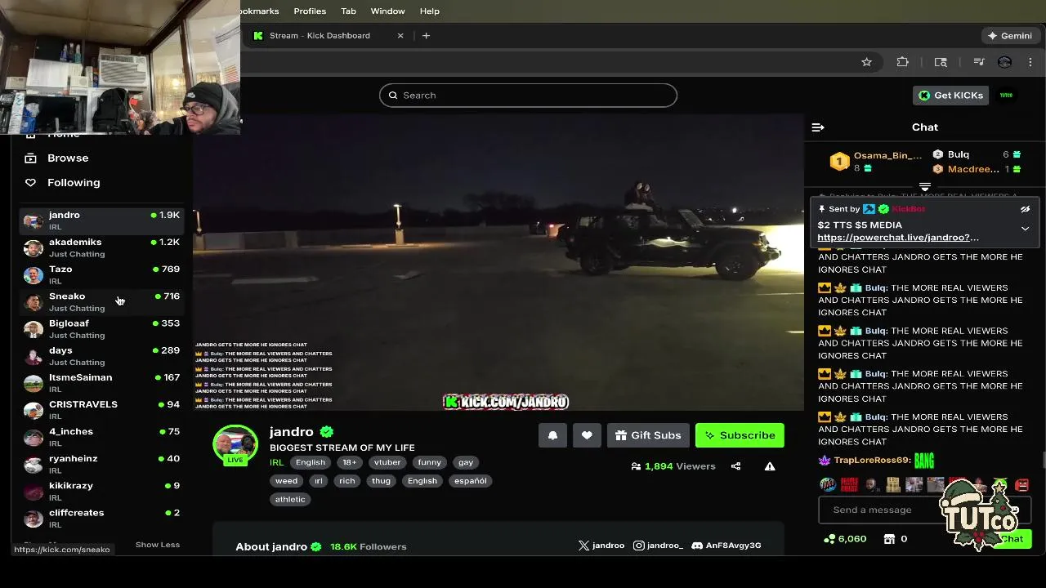1046x588 pixels.
Task: Click jandro profile picture with LIVE badge
Action: [x=235, y=445]
